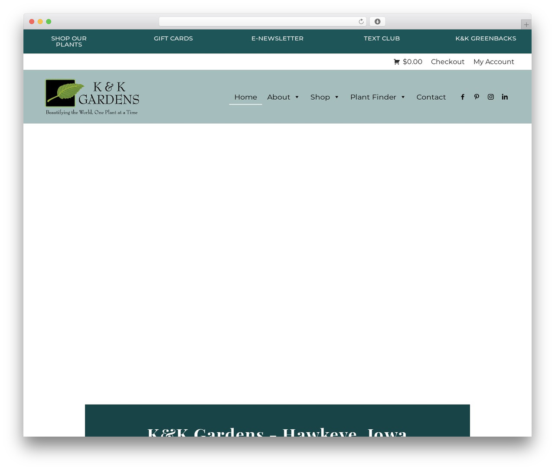Expand the About dropdown arrow

(297, 97)
